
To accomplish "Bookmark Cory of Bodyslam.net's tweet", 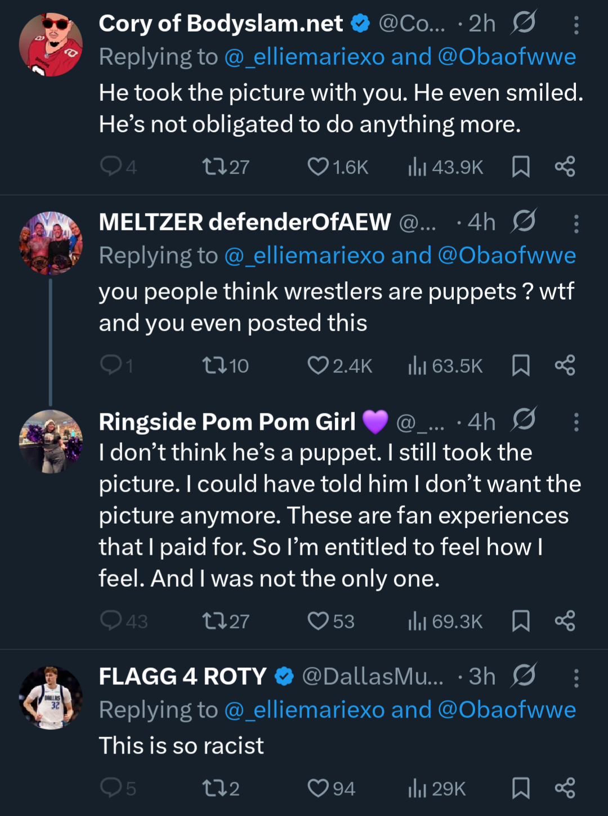I will [521, 167].
